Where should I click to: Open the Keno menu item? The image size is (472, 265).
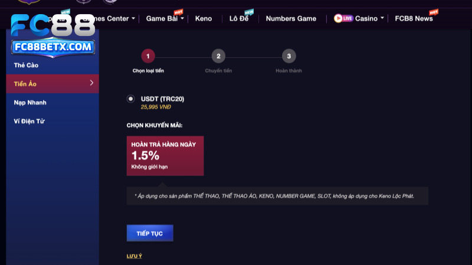pyautogui.click(x=204, y=19)
